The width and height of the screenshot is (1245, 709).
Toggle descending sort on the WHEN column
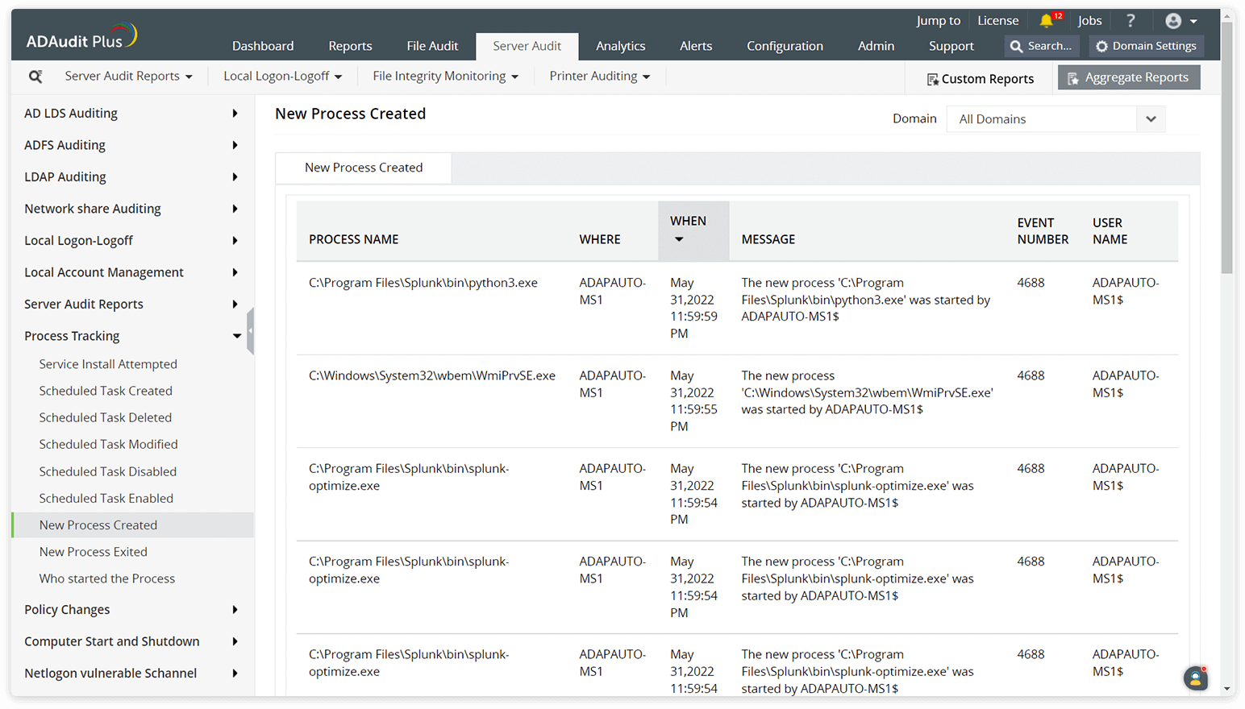point(680,239)
